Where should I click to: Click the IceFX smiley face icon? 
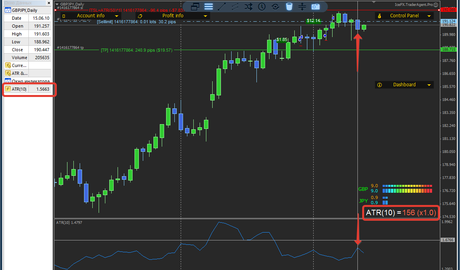coord(436,5)
